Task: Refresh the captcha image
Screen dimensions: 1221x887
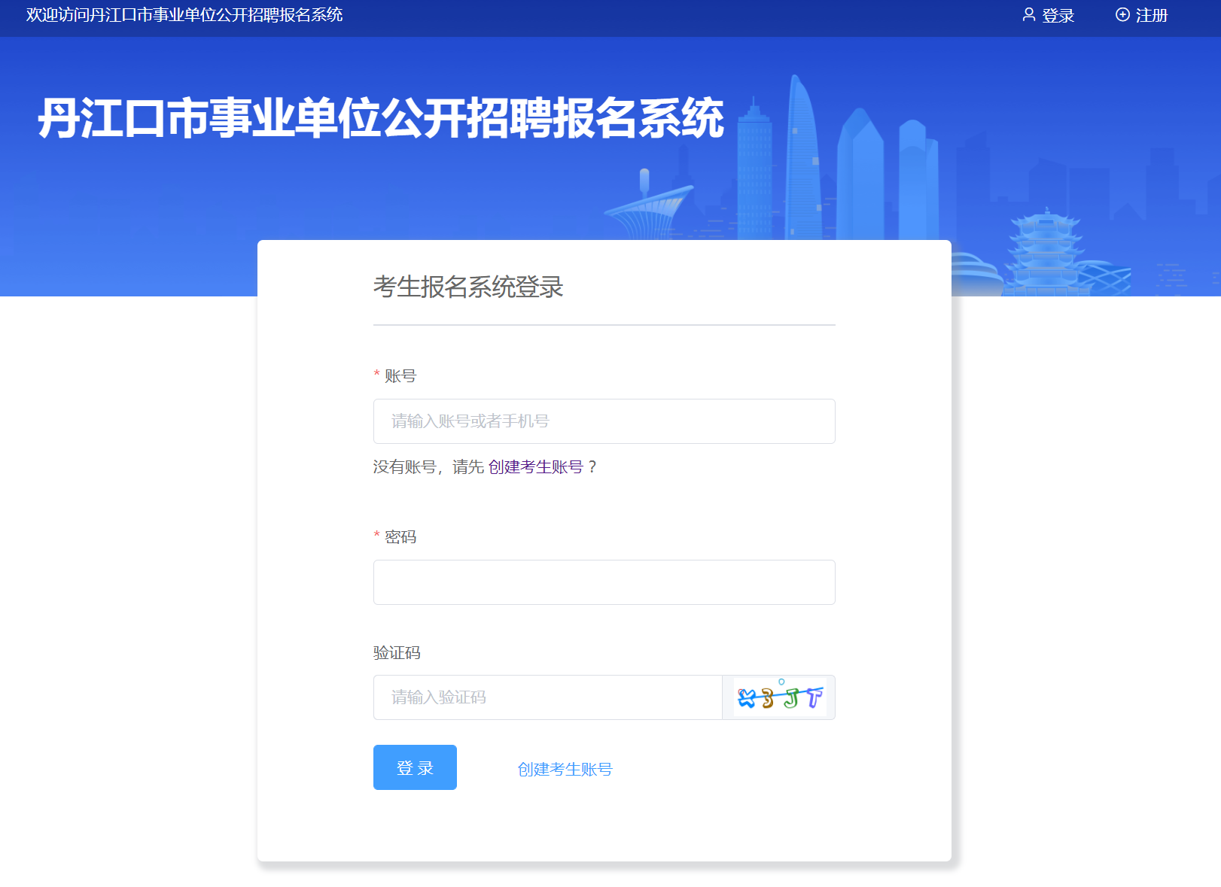Action: click(779, 697)
